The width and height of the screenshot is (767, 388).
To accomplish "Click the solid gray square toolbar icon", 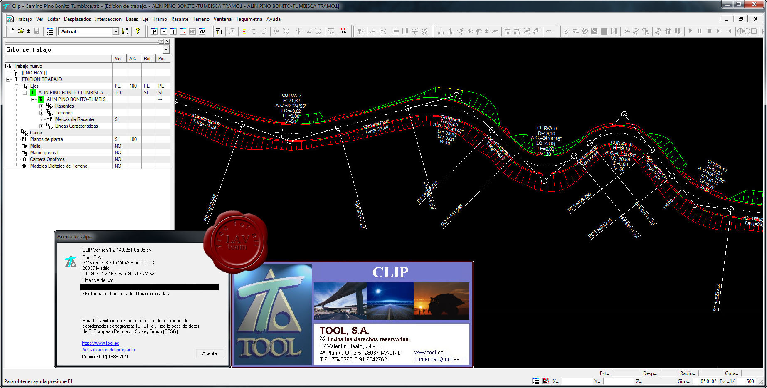I will point(604,31).
